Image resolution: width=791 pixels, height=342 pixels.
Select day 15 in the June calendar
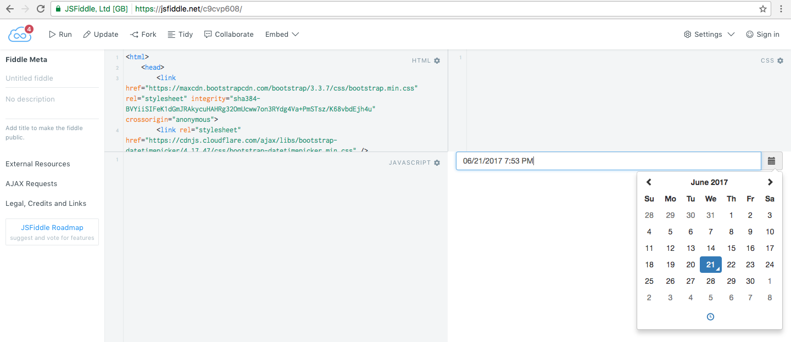click(x=731, y=248)
